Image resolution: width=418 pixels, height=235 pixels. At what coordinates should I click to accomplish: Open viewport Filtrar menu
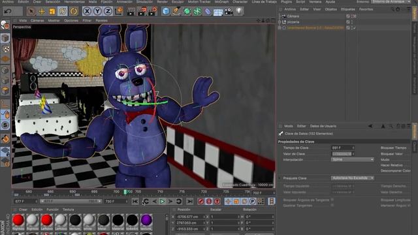pyautogui.click(x=87, y=20)
